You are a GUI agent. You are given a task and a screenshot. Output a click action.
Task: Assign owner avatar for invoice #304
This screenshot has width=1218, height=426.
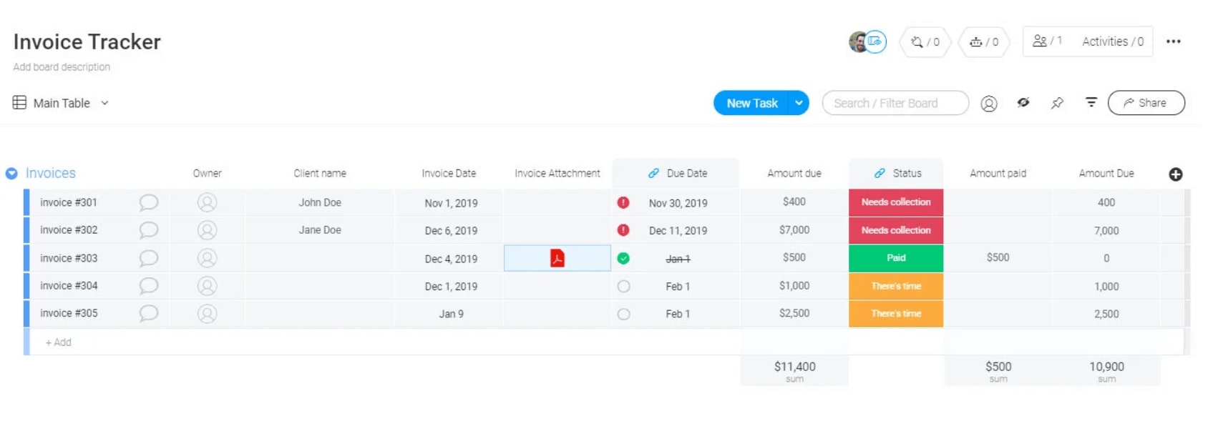pos(207,286)
